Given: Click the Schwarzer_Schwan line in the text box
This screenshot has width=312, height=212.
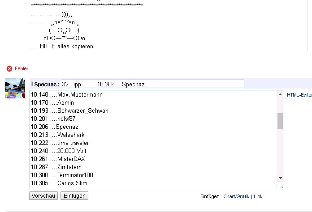Looking at the screenshot, I should tap(69, 111).
